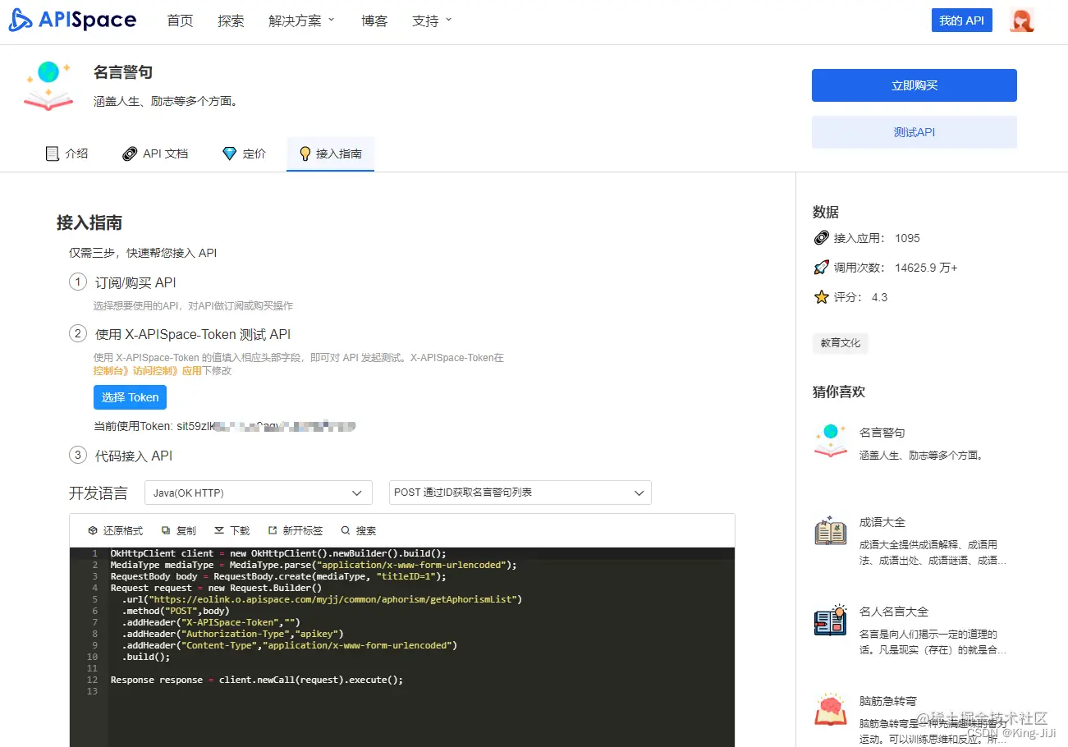Viewport: 1068px width, 747px height.
Task: Expand the 解决方案 menu dropdown
Action: [x=300, y=21]
